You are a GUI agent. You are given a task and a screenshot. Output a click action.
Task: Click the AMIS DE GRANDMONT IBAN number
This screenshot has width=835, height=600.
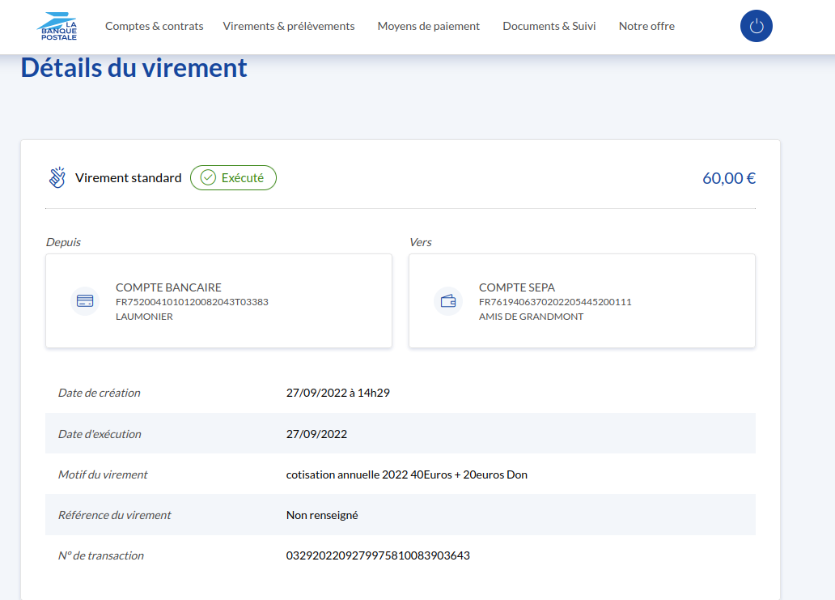(555, 302)
